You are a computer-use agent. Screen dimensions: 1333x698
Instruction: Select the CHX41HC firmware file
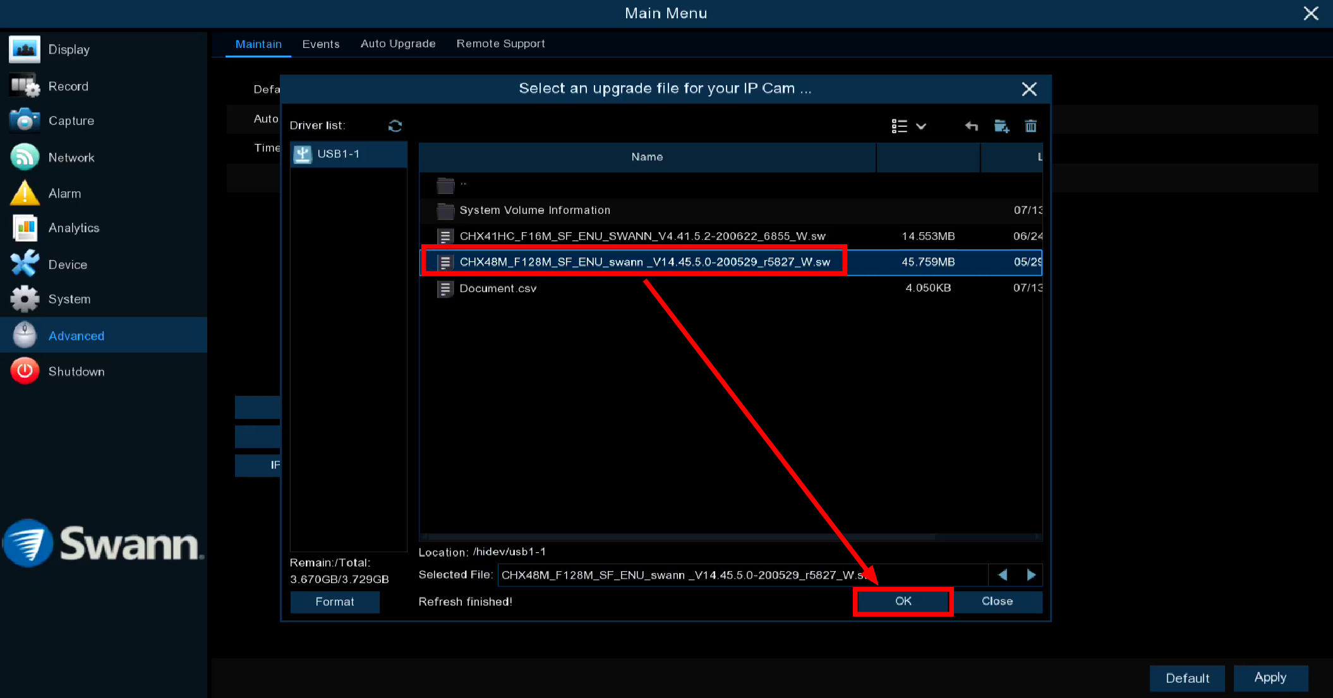pyautogui.click(x=642, y=236)
